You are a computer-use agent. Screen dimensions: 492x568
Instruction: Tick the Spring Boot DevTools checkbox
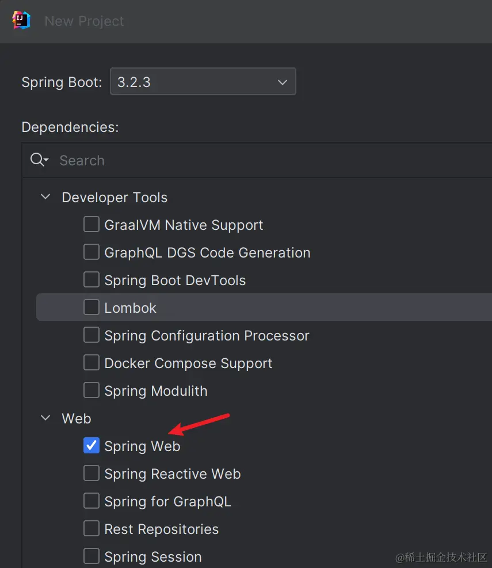click(91, 279)
